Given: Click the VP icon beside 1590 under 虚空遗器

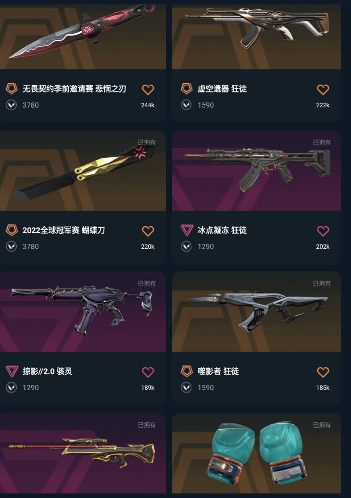Looking at the screenshot, I should coord(186,105).
